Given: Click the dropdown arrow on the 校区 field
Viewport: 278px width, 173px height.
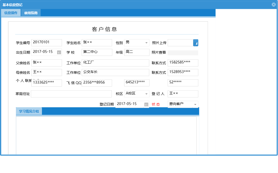Looking at the screenshot, I should pos(146,93).
